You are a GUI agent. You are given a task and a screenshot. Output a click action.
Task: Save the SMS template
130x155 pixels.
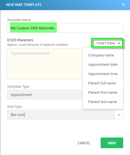[112, 143]
